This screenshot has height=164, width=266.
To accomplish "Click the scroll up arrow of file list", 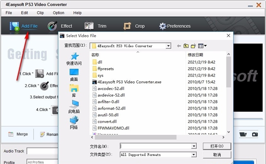I will 228,54.
